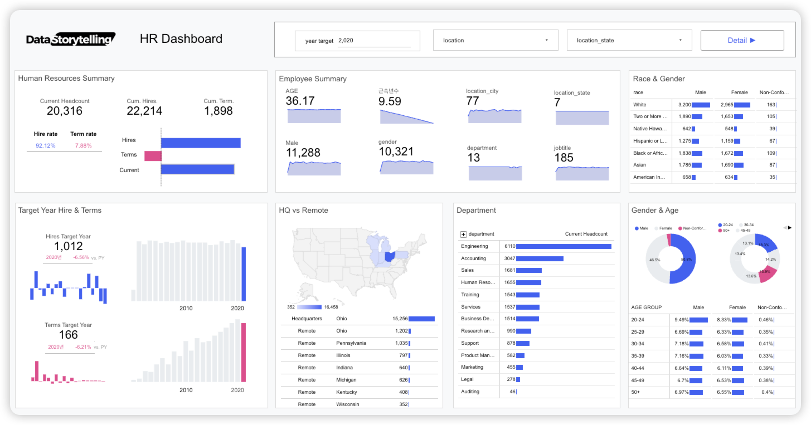This screenshot has height=425, width=811.
Task: Click the 18.3% donut segment
Action: coord(766,244)
